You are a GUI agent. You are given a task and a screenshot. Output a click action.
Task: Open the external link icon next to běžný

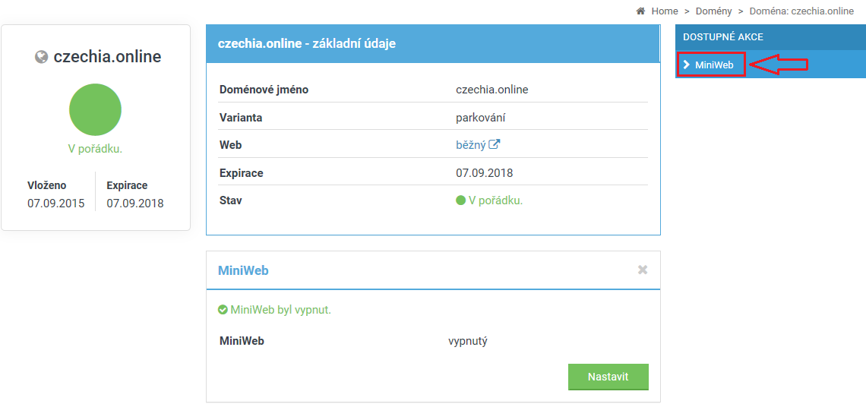coord(495,145)
